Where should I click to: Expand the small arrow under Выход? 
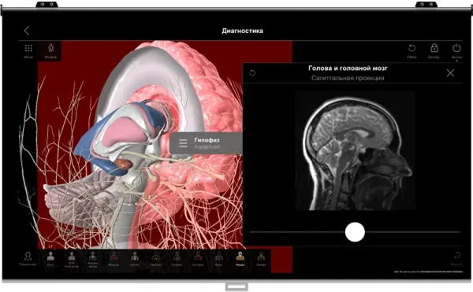[x=456, y=61]
